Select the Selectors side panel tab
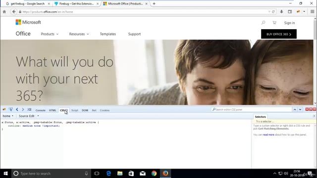Viewport: 317px width, 178px height. [x=260, y=117]
